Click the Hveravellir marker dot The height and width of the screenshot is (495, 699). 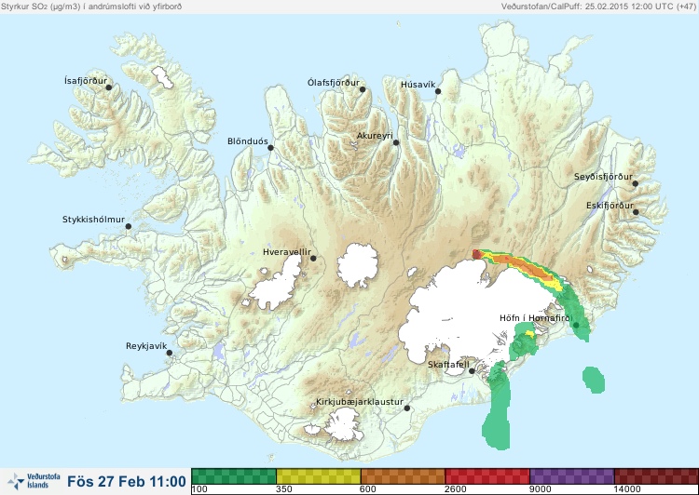(313, 258)
